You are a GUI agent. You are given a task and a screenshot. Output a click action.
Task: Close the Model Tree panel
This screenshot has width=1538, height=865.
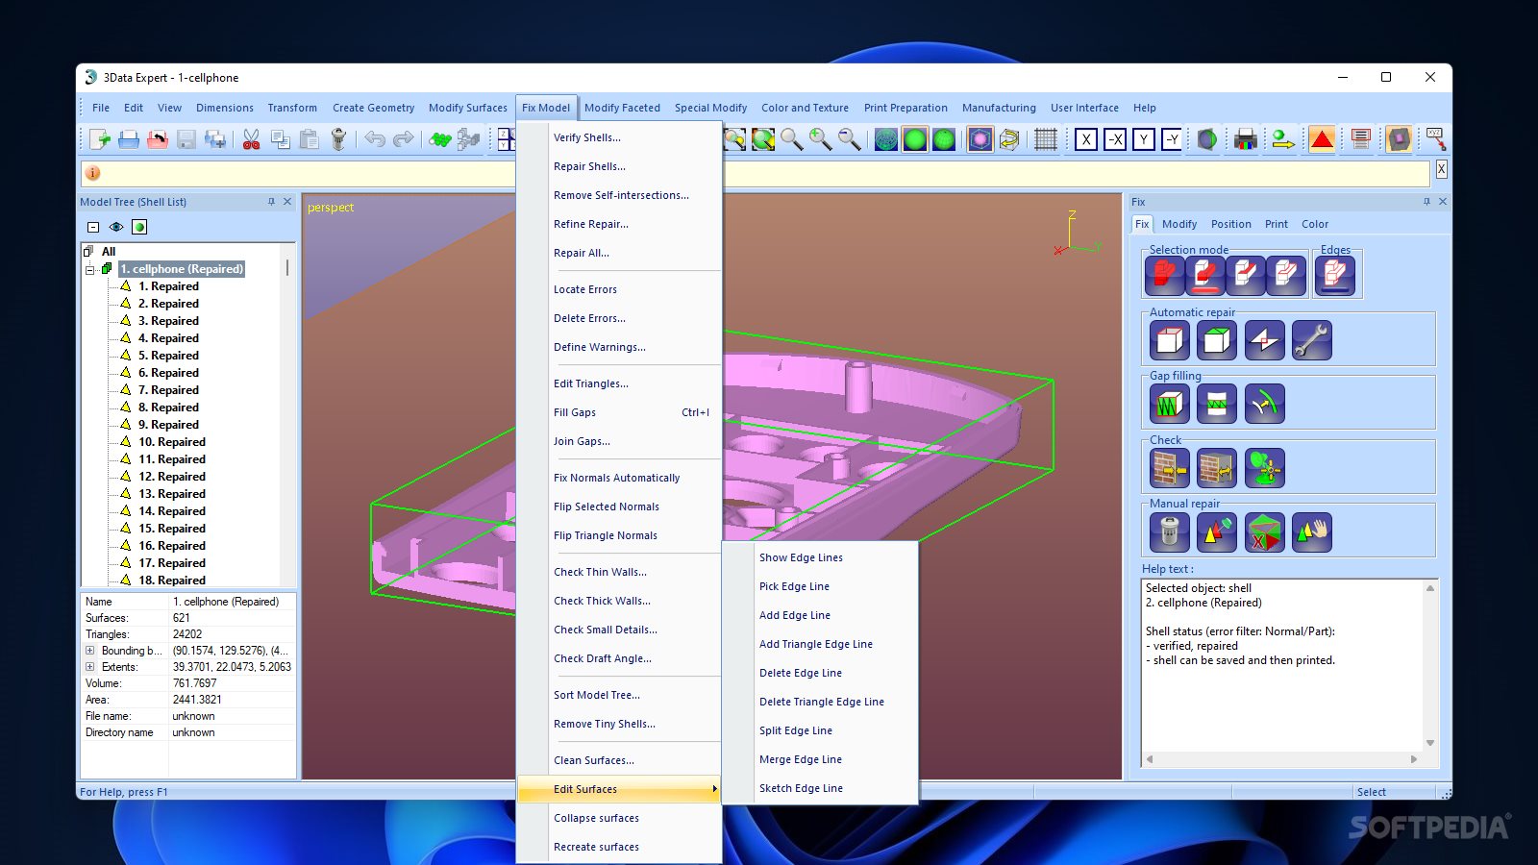[x=287, y=202]
